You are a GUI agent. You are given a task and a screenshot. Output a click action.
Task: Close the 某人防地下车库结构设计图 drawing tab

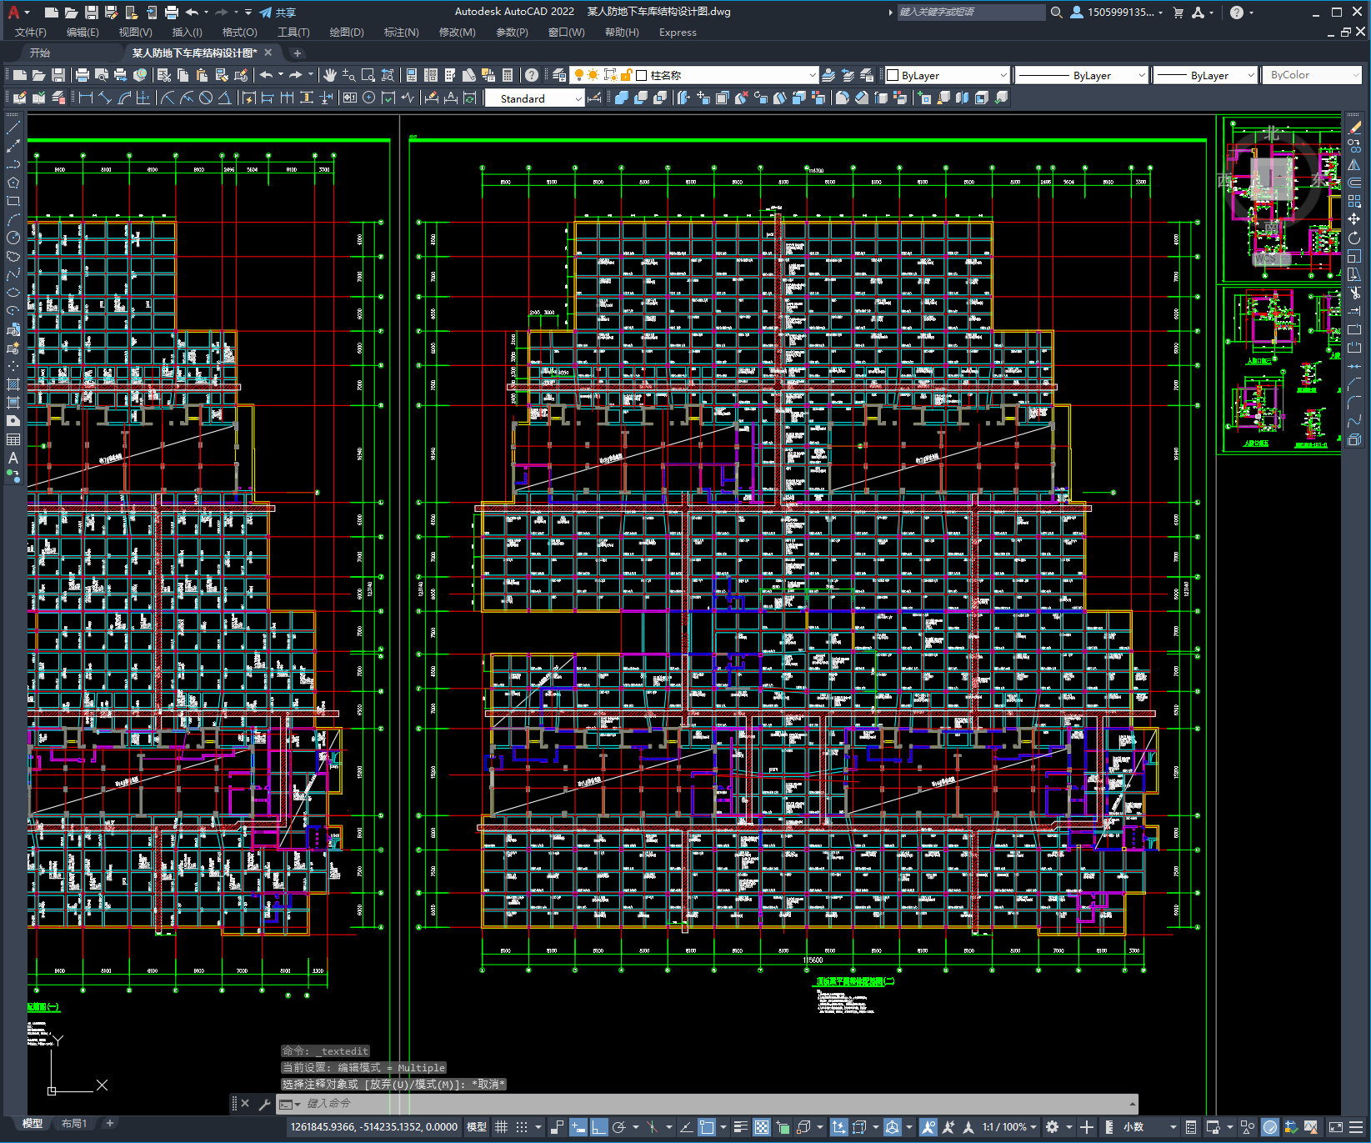268,53
